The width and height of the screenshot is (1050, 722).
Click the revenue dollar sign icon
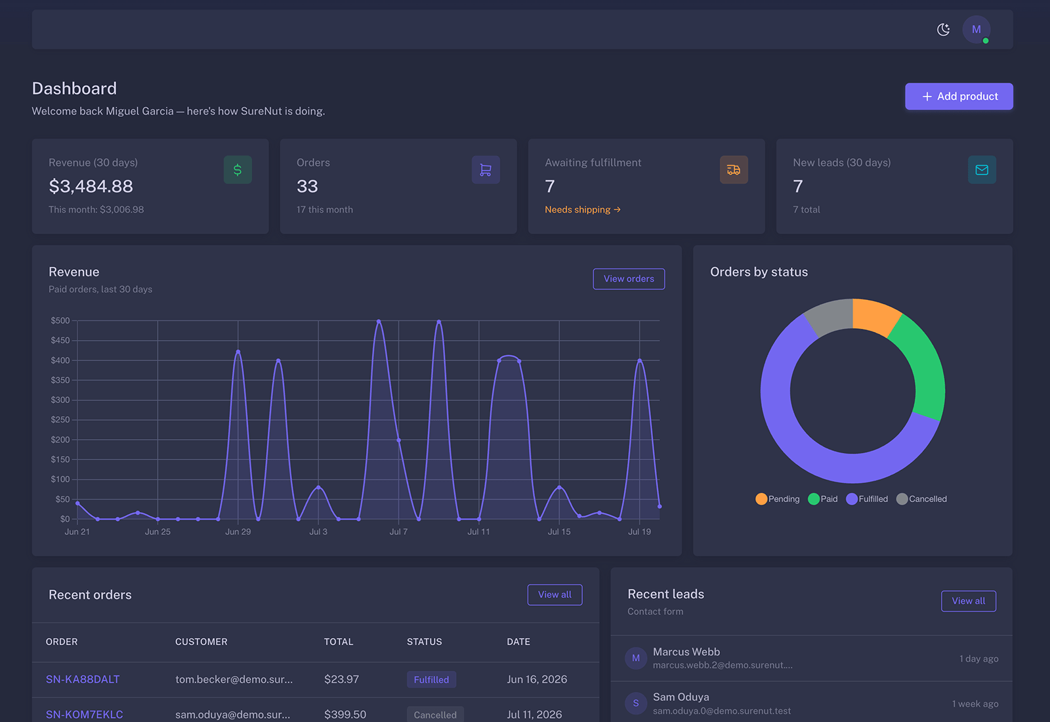[238, 170]
